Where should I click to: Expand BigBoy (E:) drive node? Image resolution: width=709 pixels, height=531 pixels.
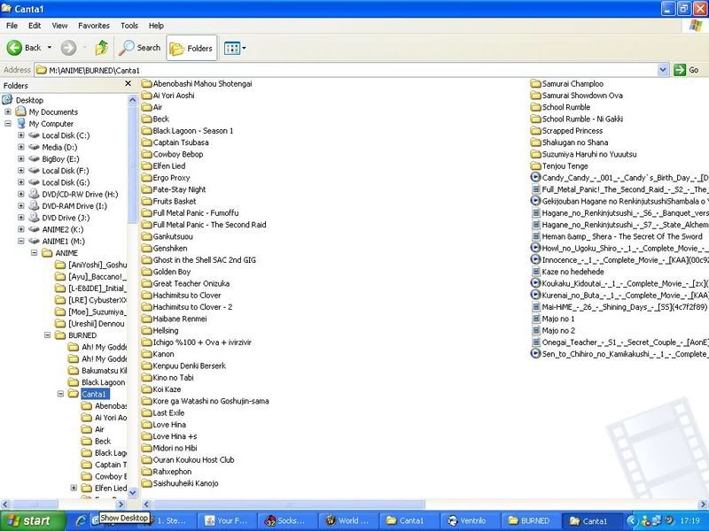point(20,158)
